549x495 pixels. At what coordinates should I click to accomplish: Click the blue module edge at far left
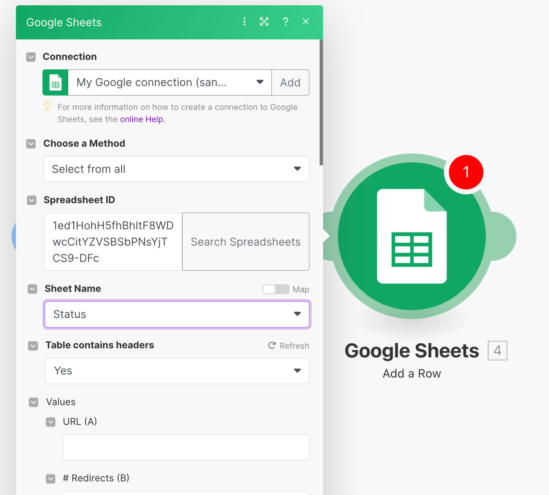tap(14, 236)
